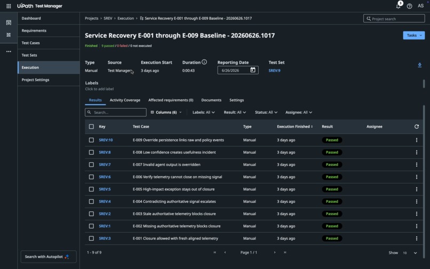Open row actions for SREV:4
The height and width of the screenshot is (269, 430).
[417, 201]
